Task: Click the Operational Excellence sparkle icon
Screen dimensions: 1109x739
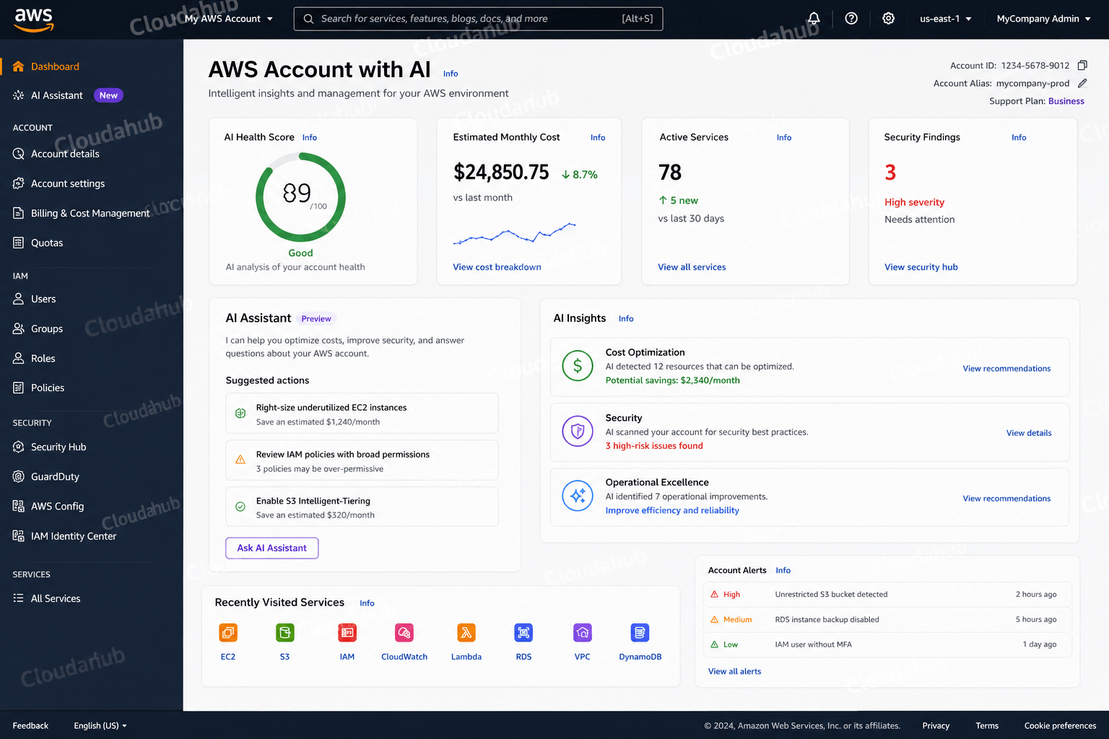Action: point(578,496)
